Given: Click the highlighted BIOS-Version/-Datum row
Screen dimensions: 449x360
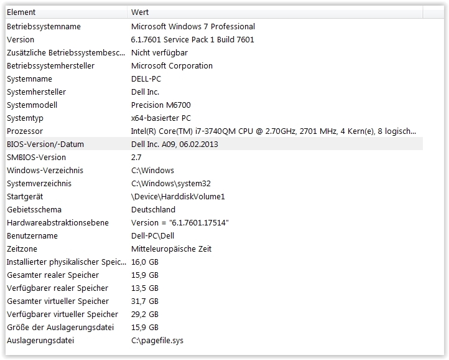Looking at the screenshot, I should coord(214,144).
